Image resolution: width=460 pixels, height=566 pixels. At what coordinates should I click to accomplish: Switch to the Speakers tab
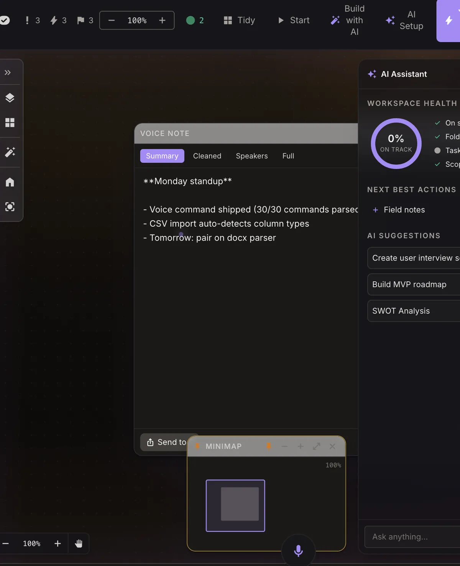(x=252, y=156)
